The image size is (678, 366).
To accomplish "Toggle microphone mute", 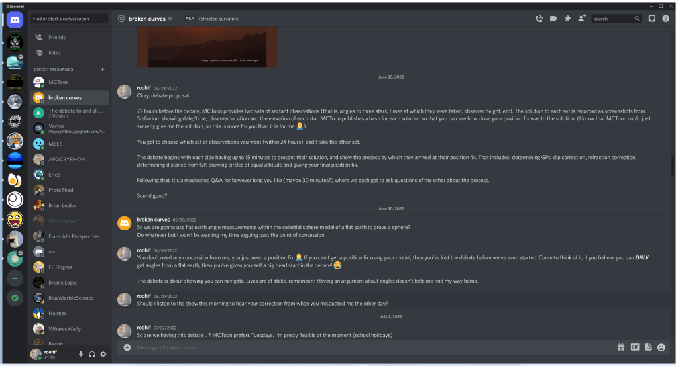I will 81,355.
